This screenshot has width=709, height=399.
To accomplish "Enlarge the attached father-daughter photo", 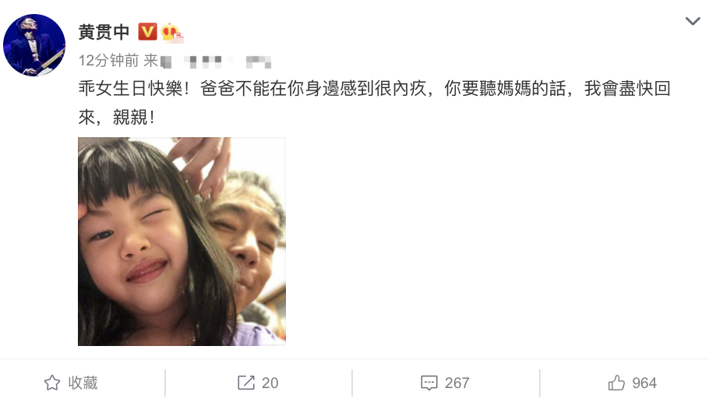I will point(182,242).
